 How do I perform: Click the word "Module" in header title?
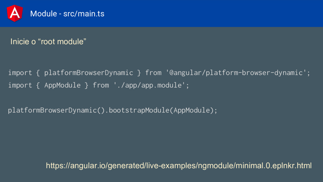[x=44, y=14]
